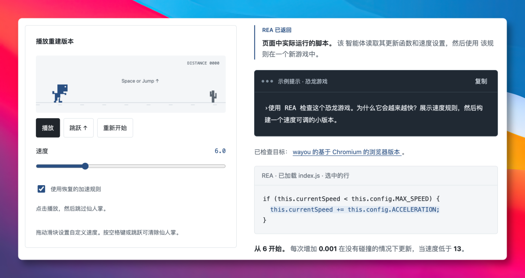
Task: Click the 点击播放，然后跳过仙人掌 status text
Action: point(71,208)
